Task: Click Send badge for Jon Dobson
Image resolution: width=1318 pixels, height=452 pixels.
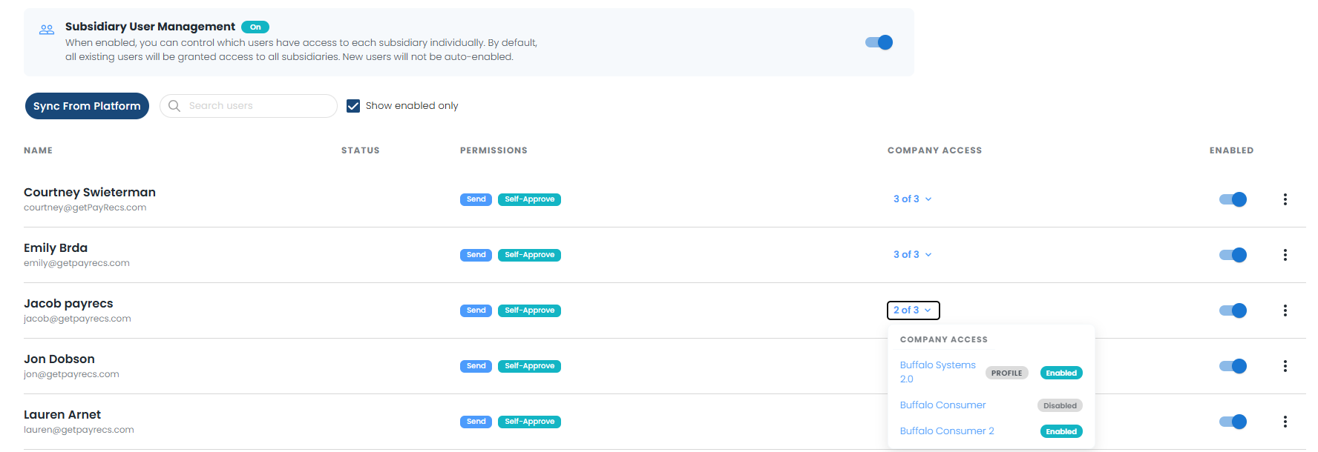Action: [476, 366]
